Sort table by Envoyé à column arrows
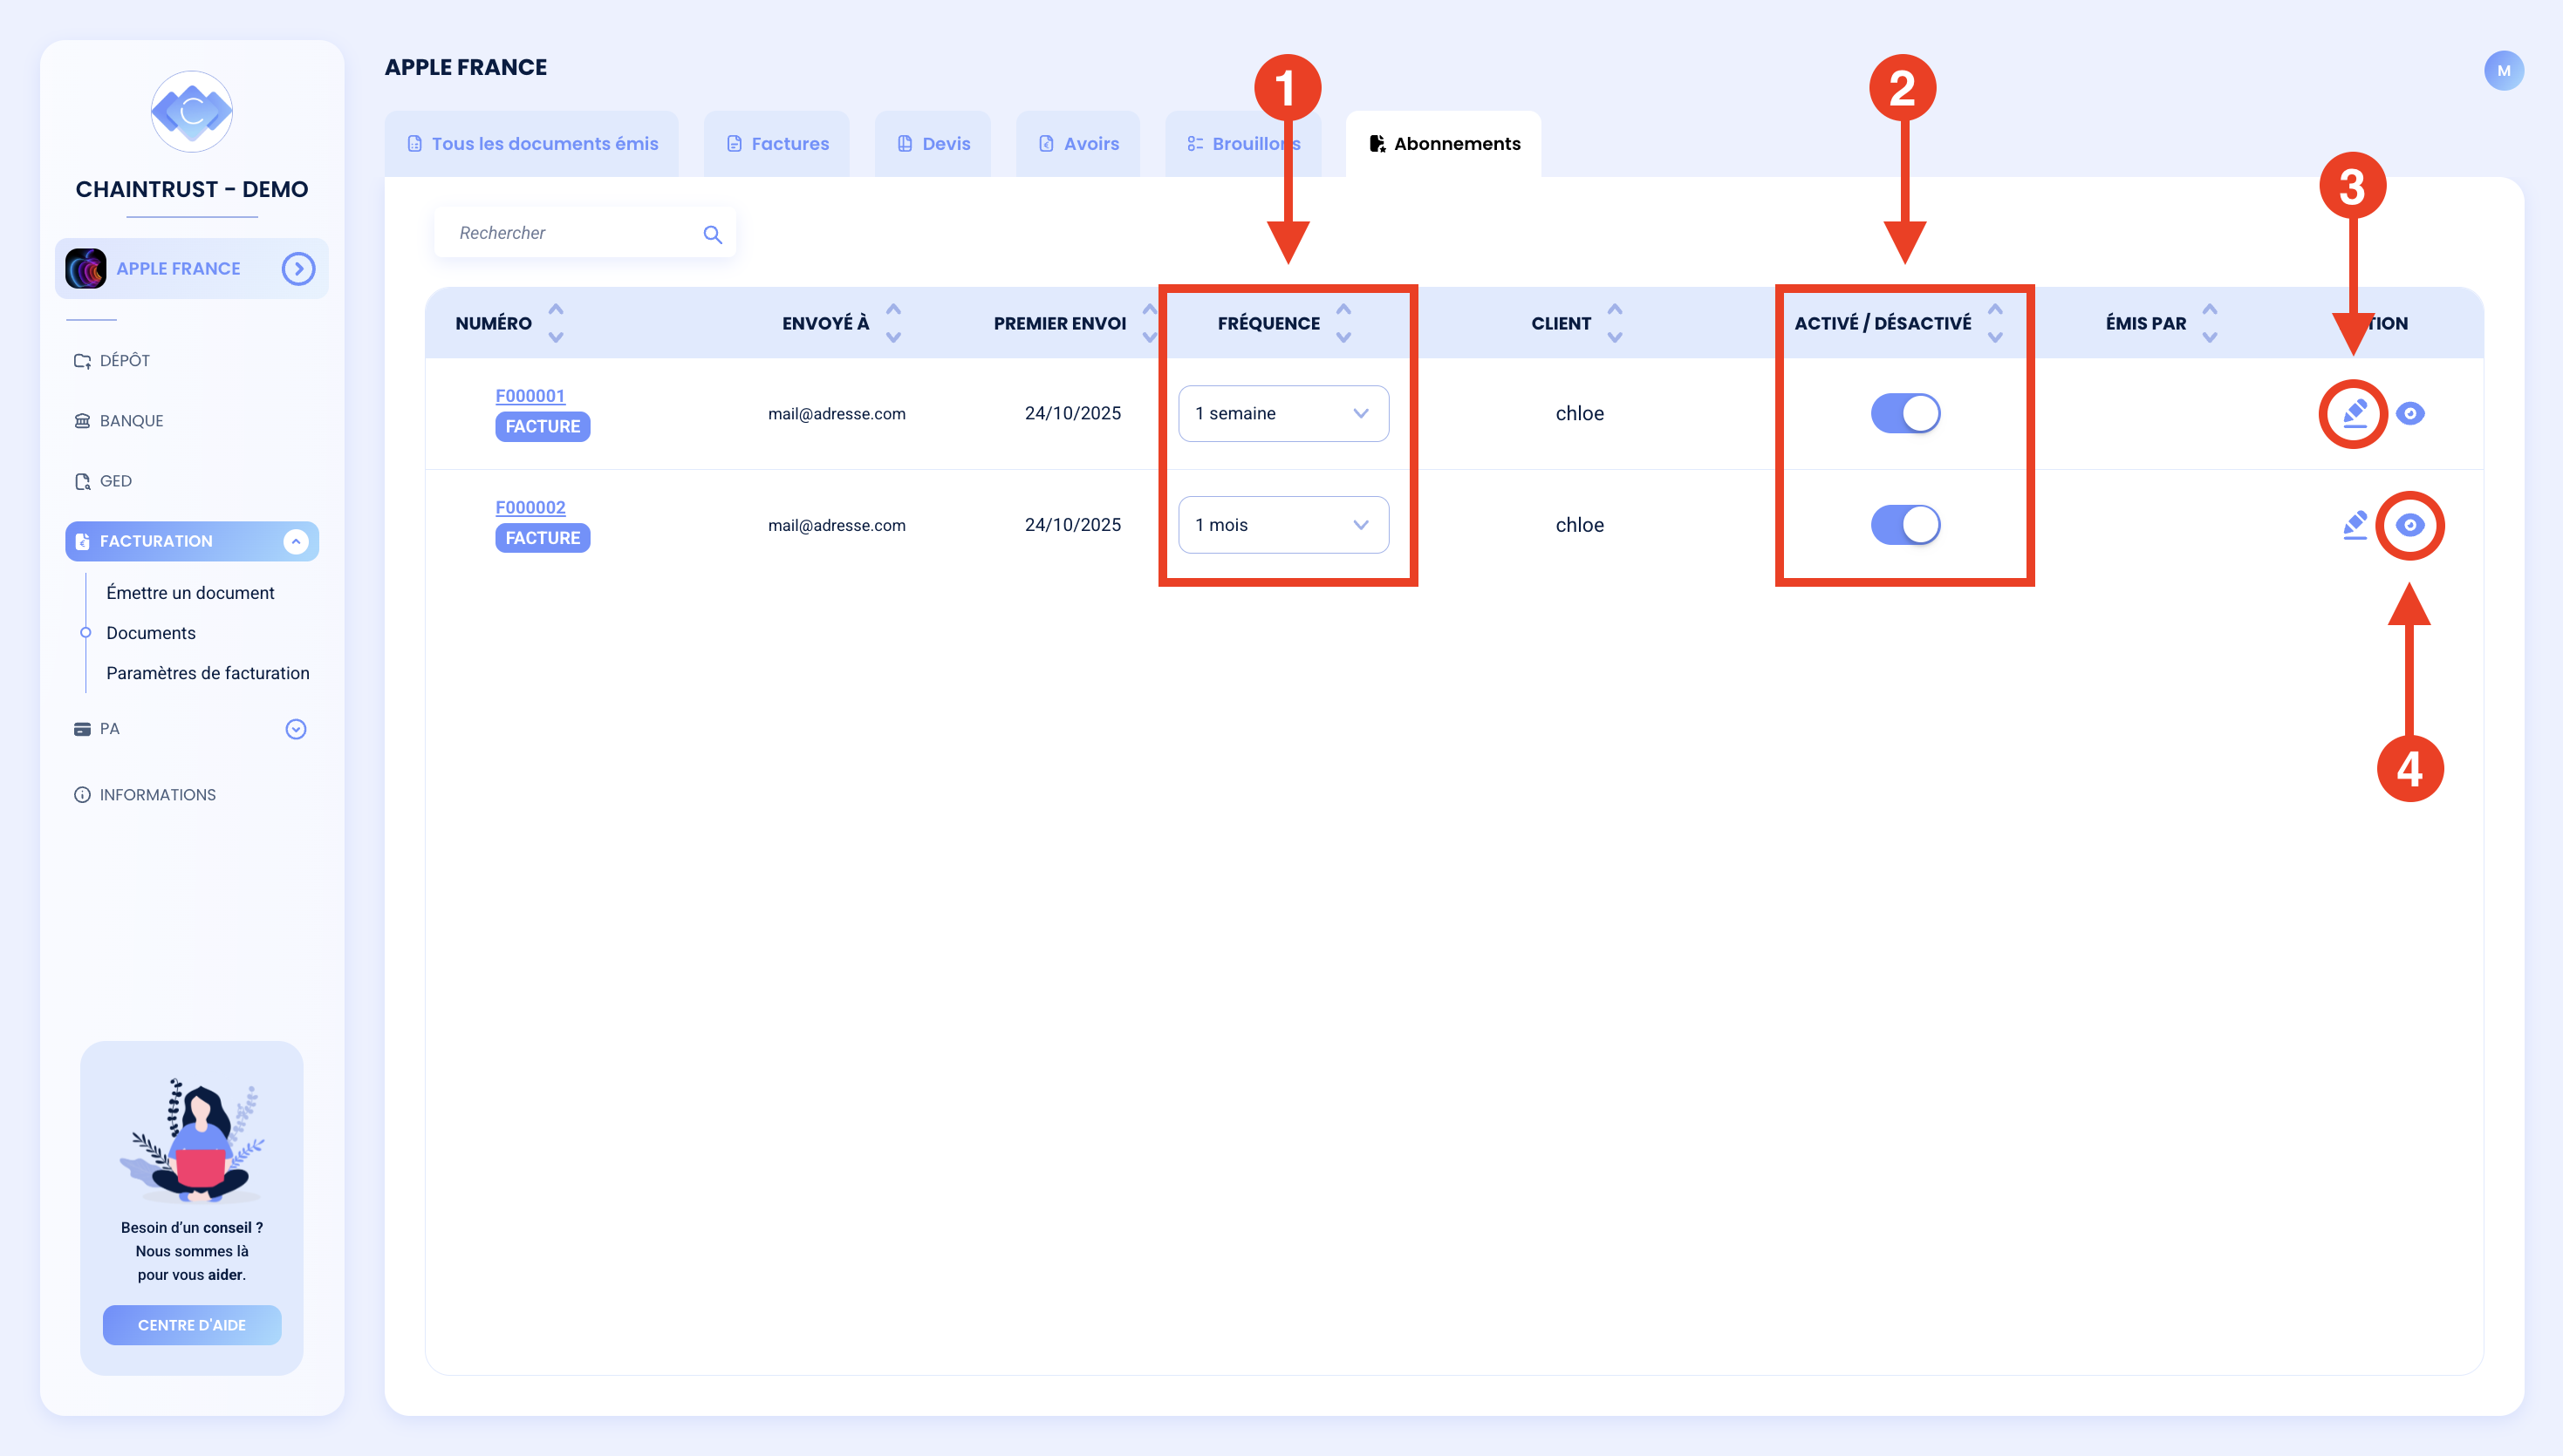The height and width of the screenshot is (1456, 2563). (893, 323)
